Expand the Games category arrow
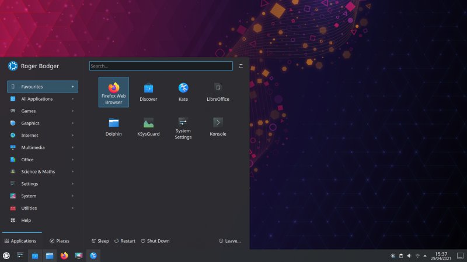The image size is (467, 262). tap(72, 111)
